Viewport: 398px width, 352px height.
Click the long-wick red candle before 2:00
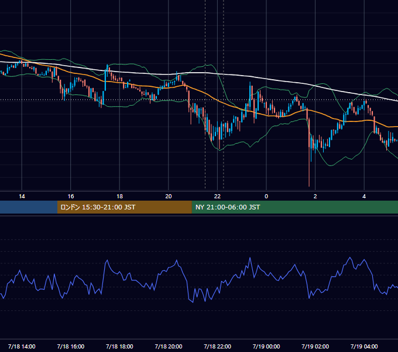pos(309,153)
